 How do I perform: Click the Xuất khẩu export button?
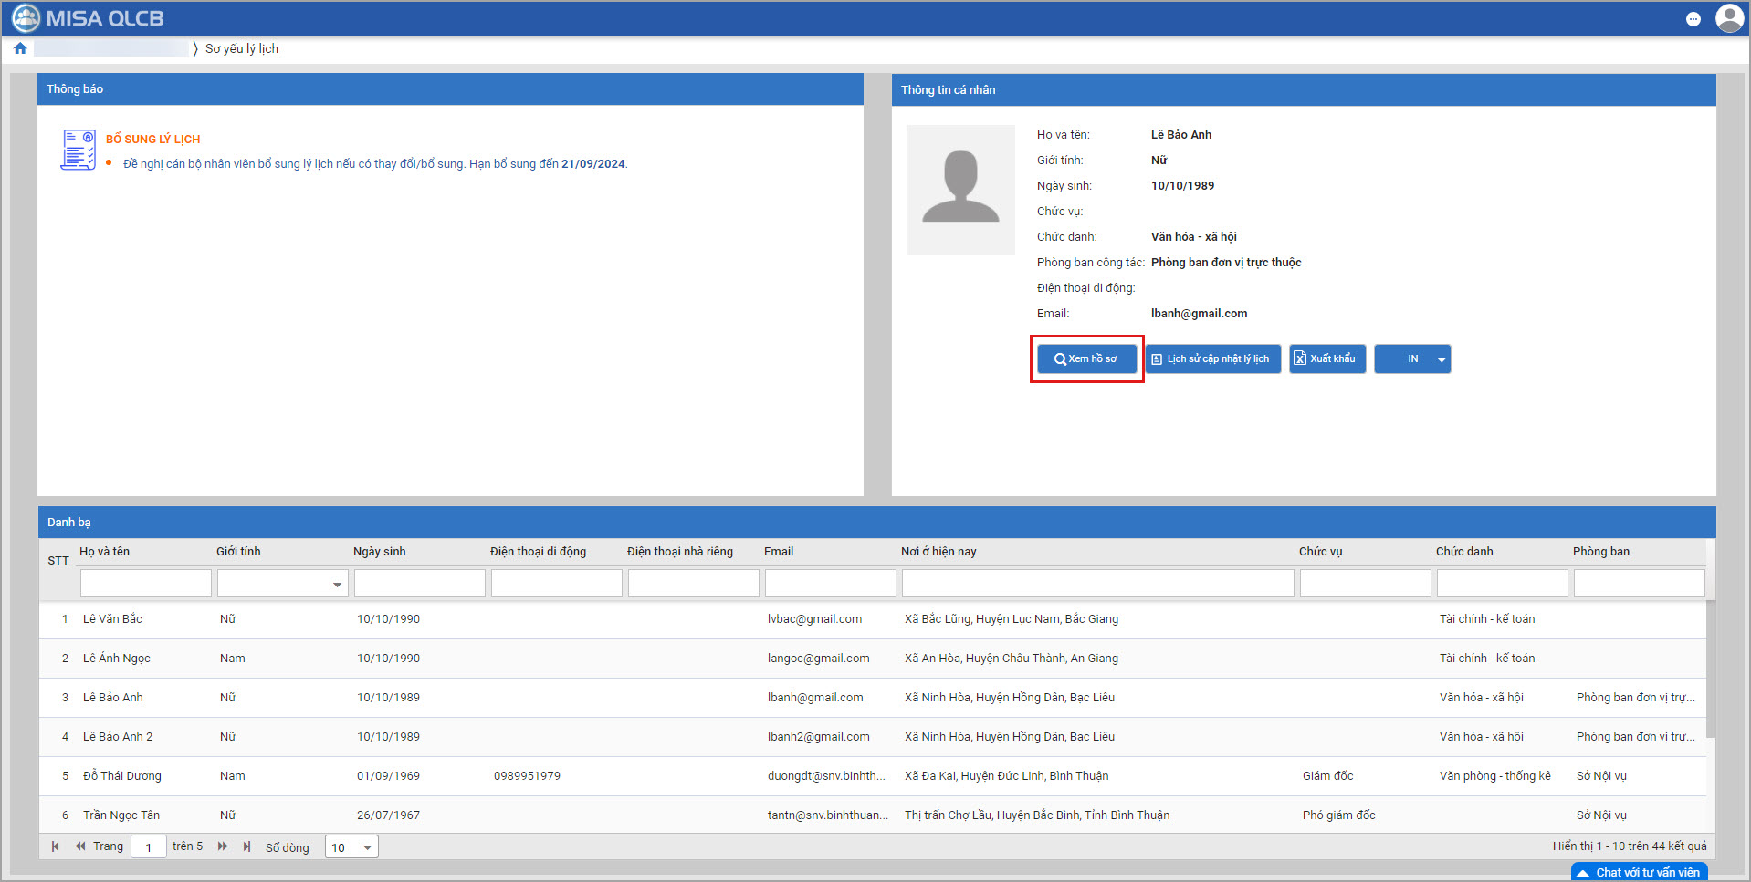(x=1326, y=359)
